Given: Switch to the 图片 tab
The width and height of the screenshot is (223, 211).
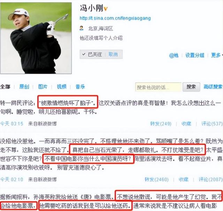Looking at the screenshot, I should (43, 87).
